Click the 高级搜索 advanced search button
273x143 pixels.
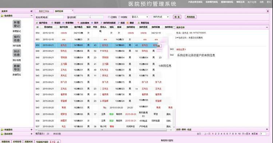(x=191, y=17)
